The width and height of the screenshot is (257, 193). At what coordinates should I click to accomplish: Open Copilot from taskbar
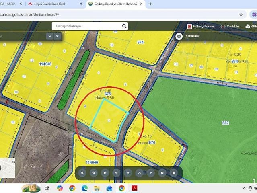click(60, 188)
